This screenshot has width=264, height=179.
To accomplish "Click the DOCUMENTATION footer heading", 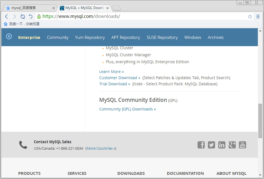I will (185, 173).
